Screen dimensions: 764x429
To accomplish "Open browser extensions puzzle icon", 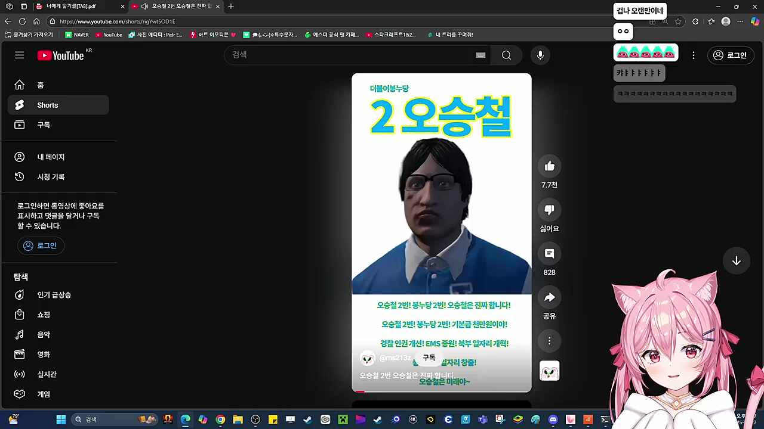I will coord(695,21).
